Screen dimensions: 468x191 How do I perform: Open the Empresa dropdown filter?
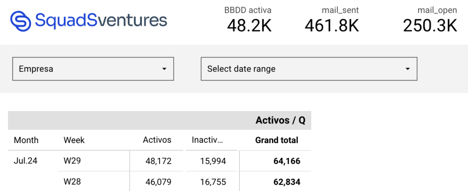(93, 69)
